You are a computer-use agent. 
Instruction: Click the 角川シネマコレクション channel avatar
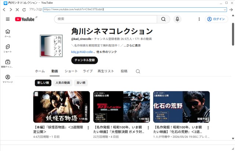pos(51,46)
